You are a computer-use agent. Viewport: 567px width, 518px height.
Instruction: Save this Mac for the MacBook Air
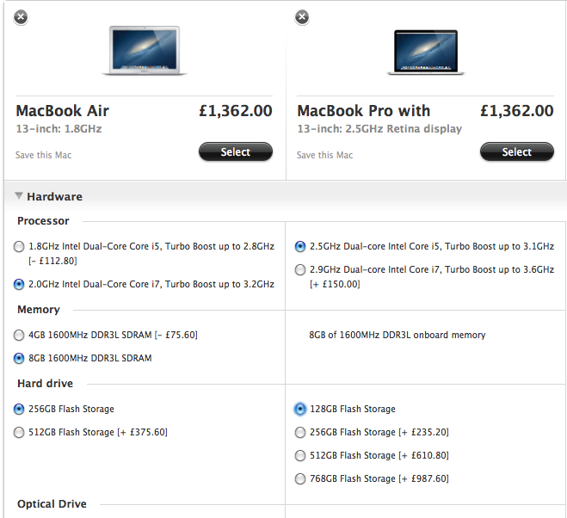43,155
